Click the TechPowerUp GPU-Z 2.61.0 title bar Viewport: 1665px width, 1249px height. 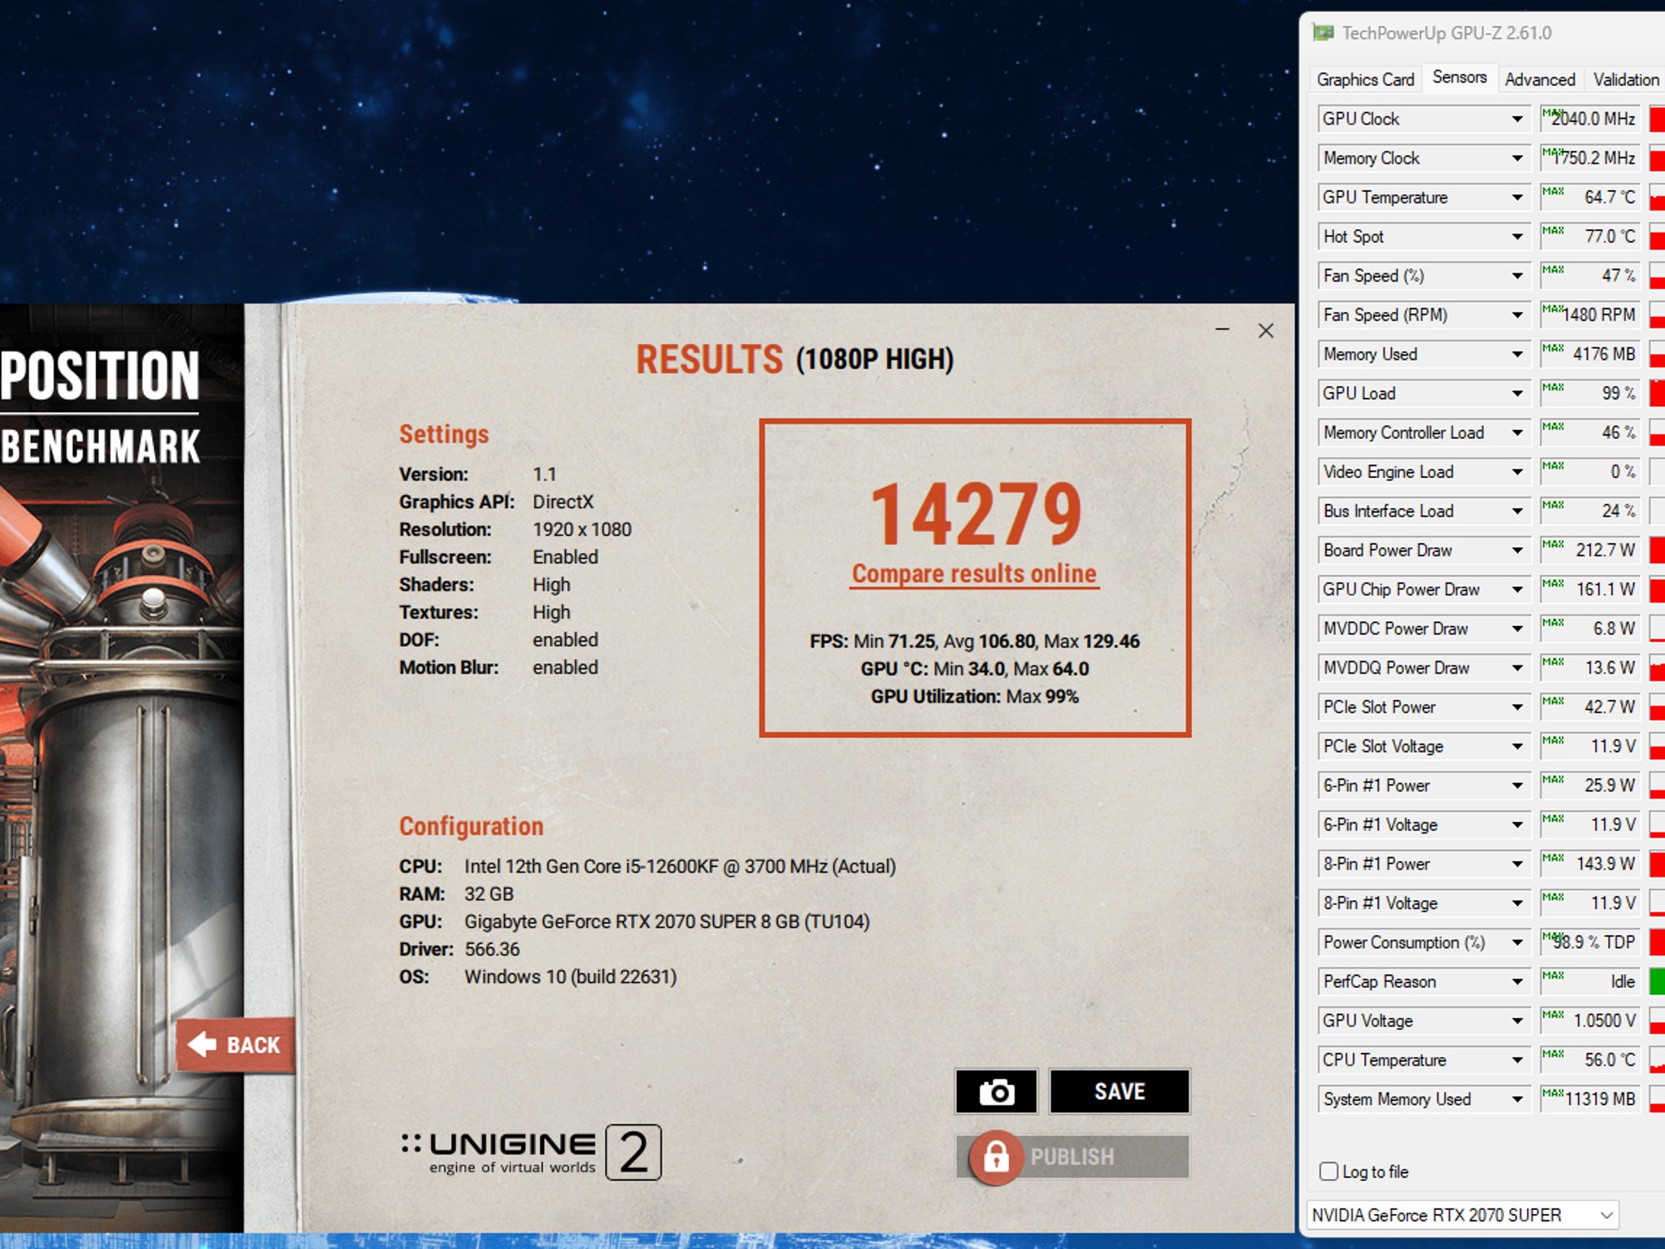(1484, 33)
